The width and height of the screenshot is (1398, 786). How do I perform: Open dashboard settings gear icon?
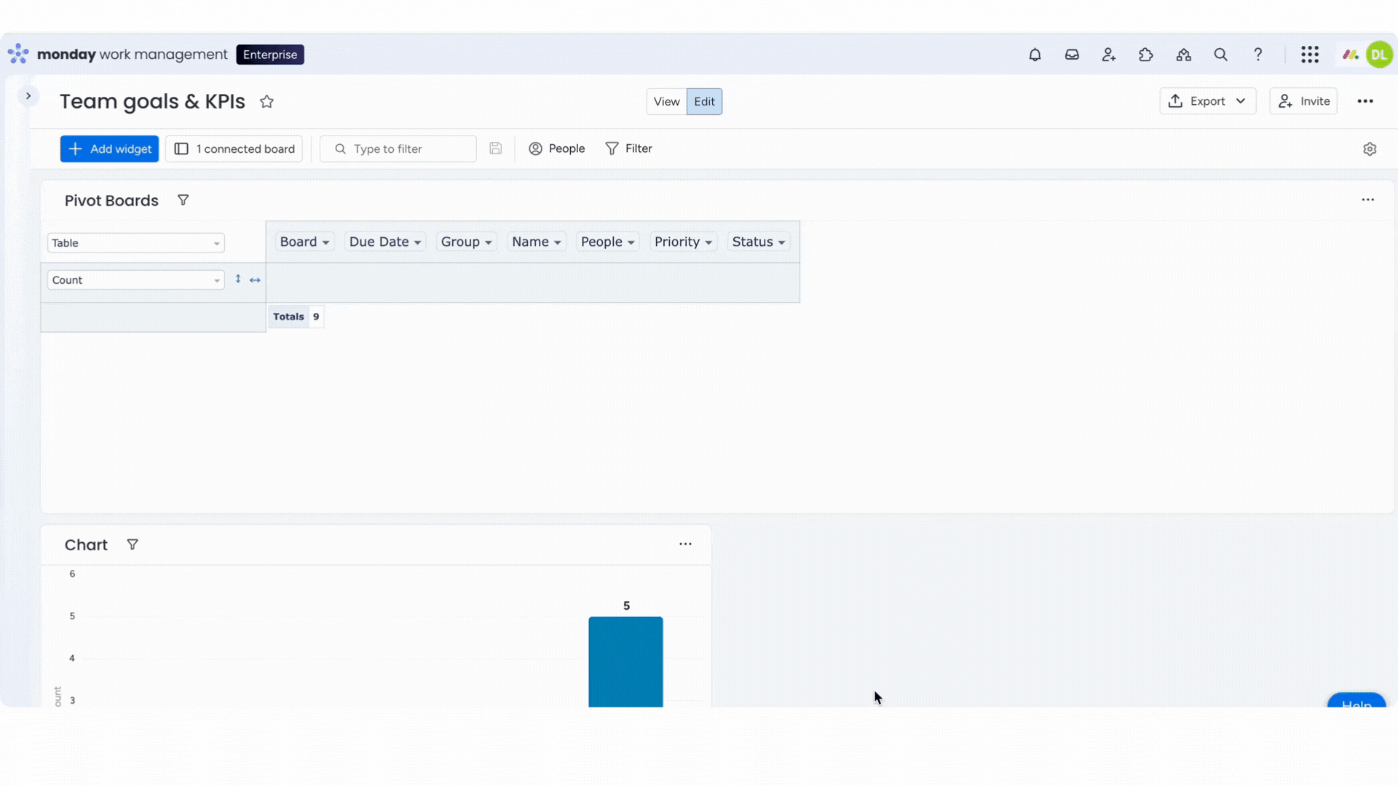(x=1370, y=149)
